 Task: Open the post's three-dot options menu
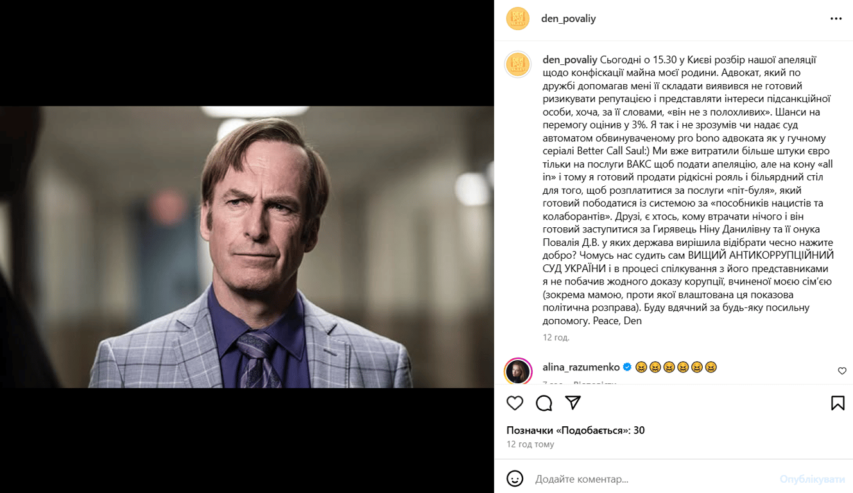(x=836, y=19)
